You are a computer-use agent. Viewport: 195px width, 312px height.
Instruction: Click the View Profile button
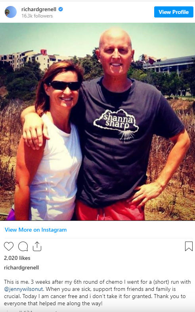tap(174, 12)
